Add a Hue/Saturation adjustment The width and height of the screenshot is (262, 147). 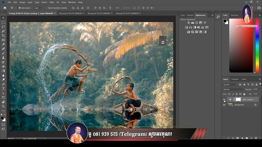187,27
